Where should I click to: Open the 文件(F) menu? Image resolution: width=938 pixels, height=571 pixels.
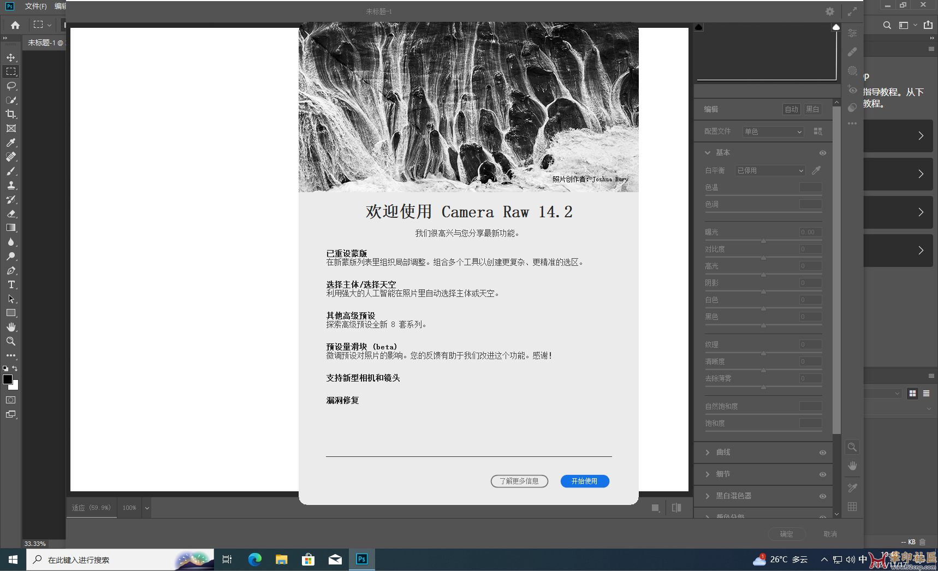click(35, 6)
